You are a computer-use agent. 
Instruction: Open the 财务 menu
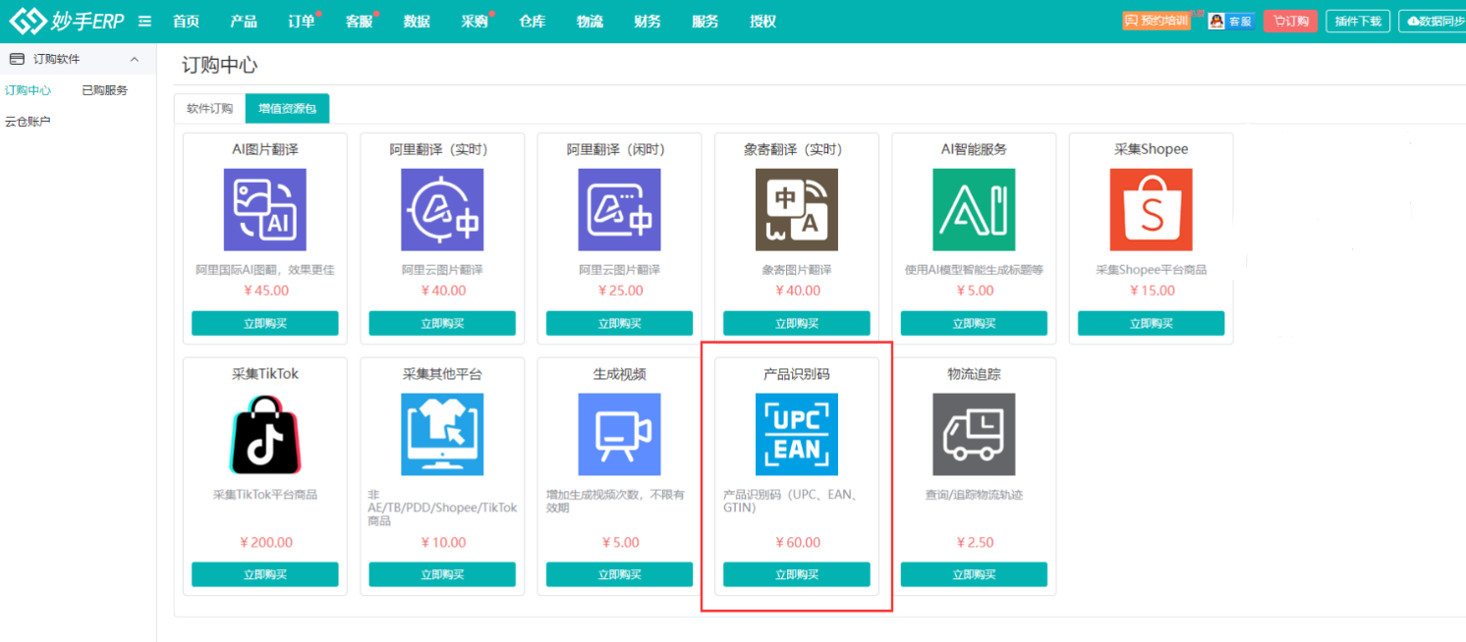point(648,22)
